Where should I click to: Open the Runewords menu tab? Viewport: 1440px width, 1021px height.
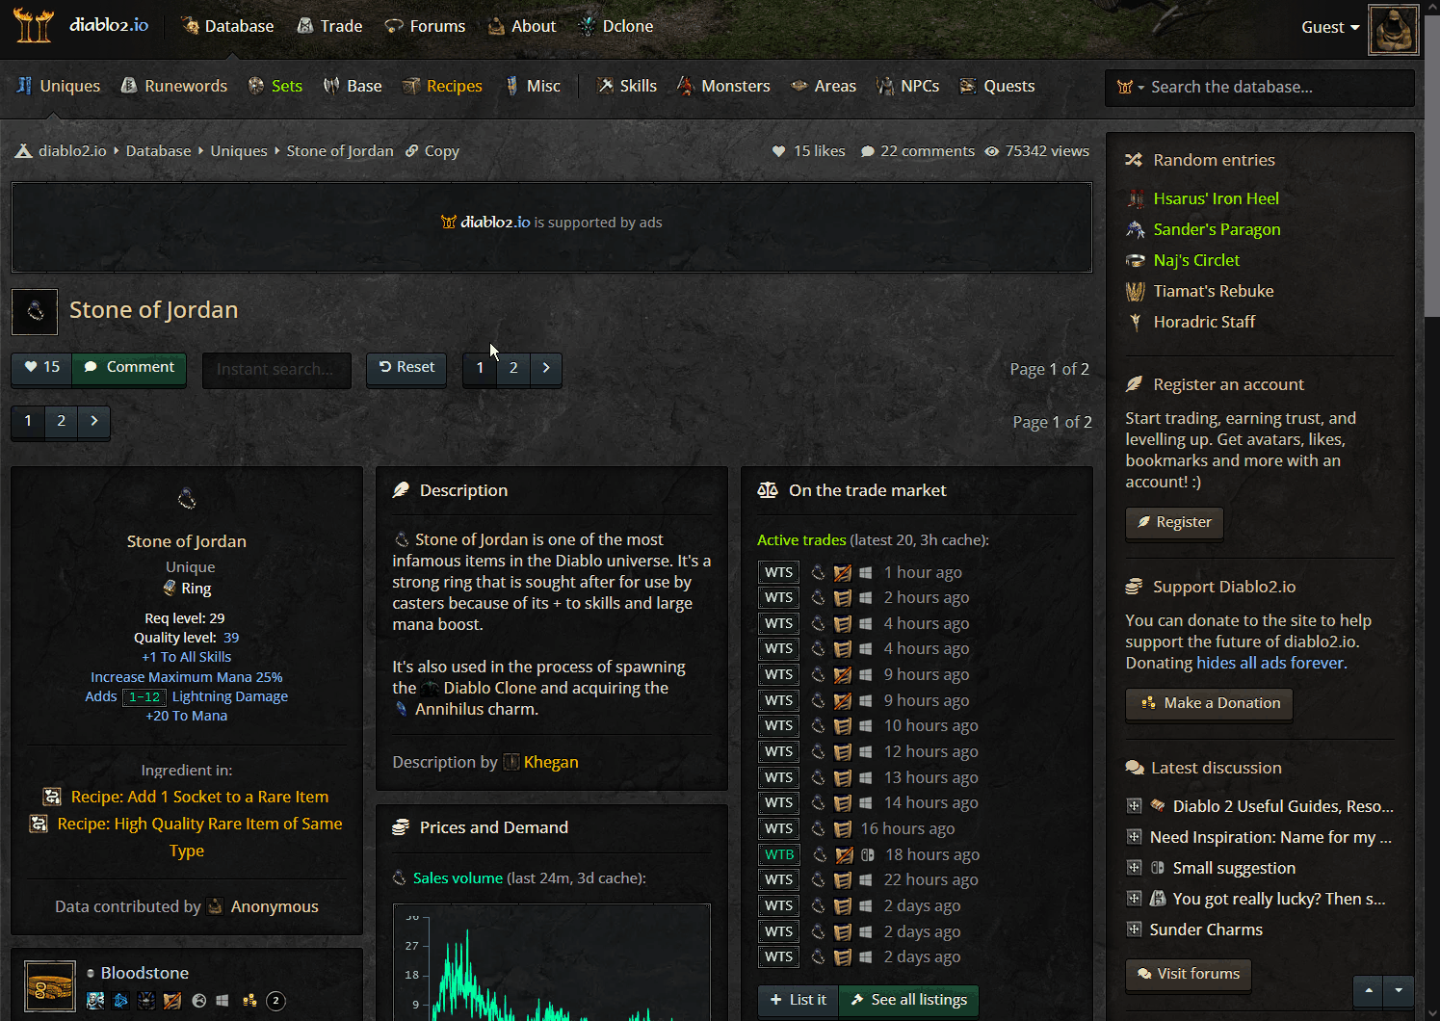coord(173,86)
